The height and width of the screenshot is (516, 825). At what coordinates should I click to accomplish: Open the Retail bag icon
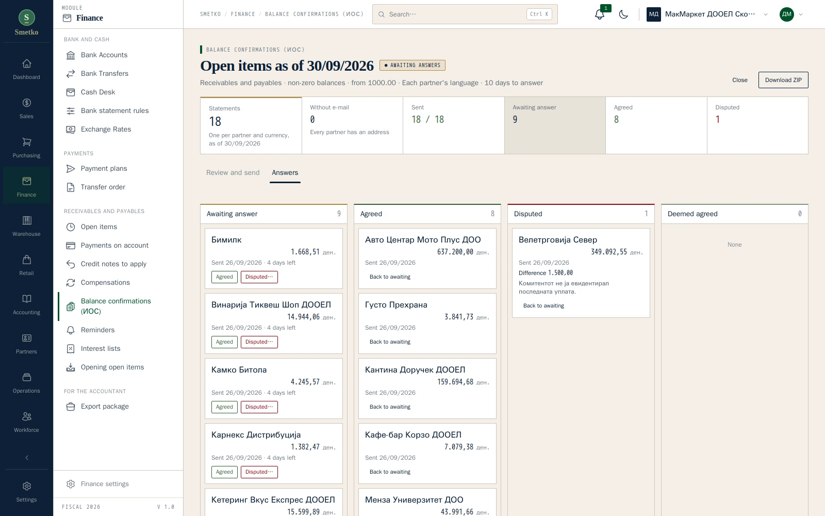[x=26, y=265]
